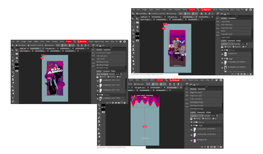Open the Swatches tab in the 404 NOT FOUND window
This screenshot has height=154, width=263.
pos(201,89)
